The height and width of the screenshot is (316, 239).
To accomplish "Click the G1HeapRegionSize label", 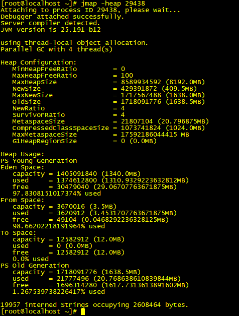I will coord(45,141).
